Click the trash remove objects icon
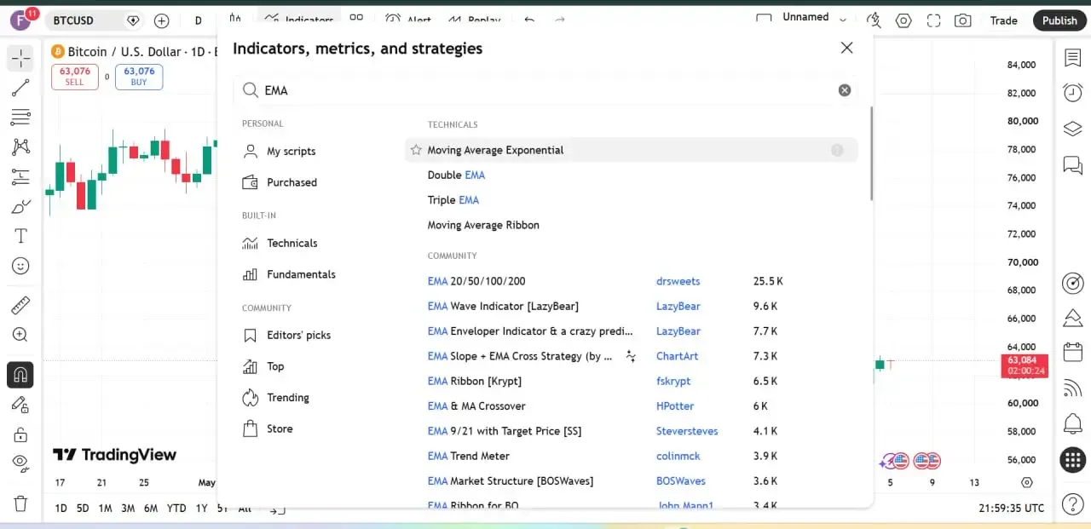This screenshot has width=1091, height=529. pyautogui.click(x=20, y=503)
